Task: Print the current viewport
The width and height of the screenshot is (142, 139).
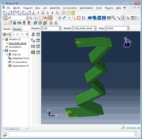Action: pyautogui.click(x=19, y=23)
